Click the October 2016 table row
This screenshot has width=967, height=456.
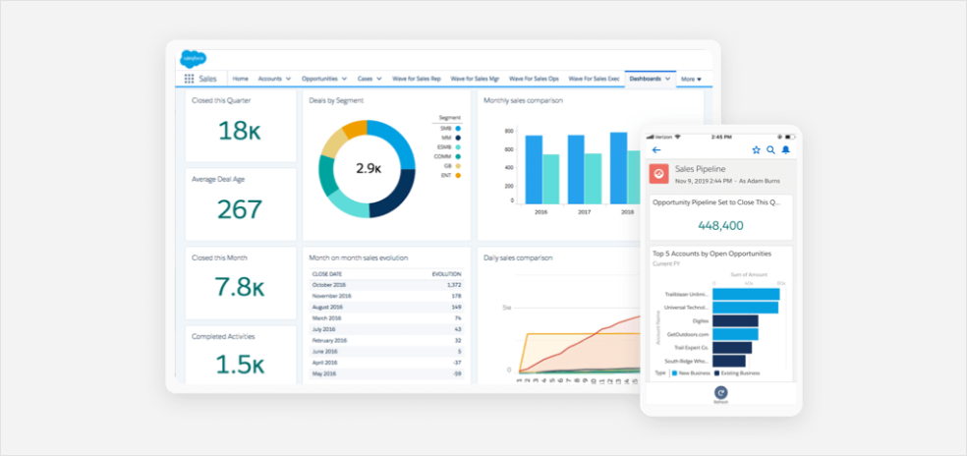click(x=386, y=285)
